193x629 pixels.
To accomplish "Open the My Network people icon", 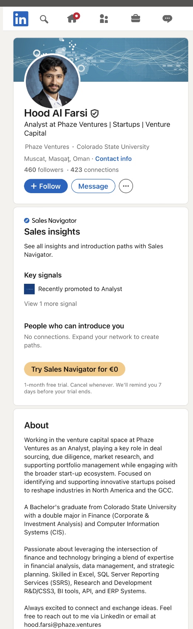I will 104,18.
